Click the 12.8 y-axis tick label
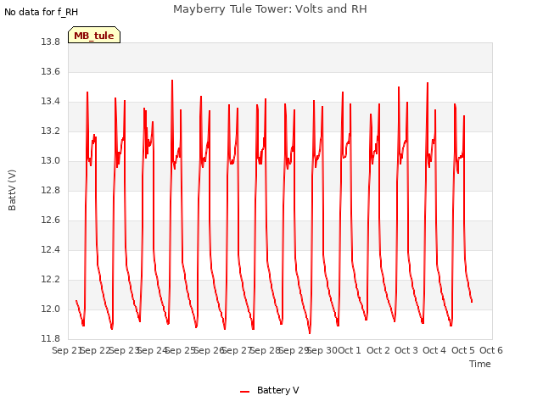 [x=50, y=190]
